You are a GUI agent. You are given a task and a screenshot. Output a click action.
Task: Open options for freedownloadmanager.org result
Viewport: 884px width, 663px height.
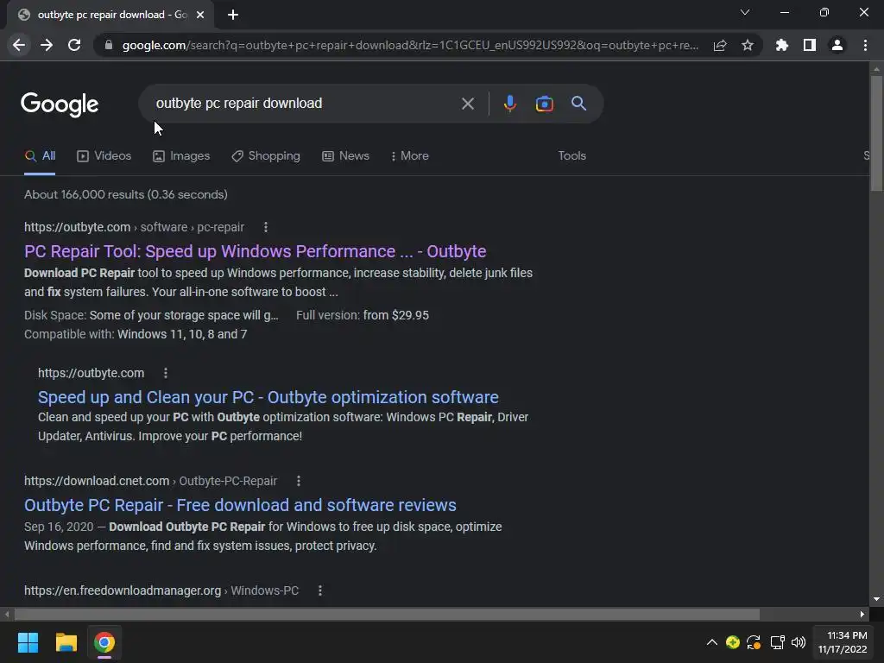(x=319, y=590)
